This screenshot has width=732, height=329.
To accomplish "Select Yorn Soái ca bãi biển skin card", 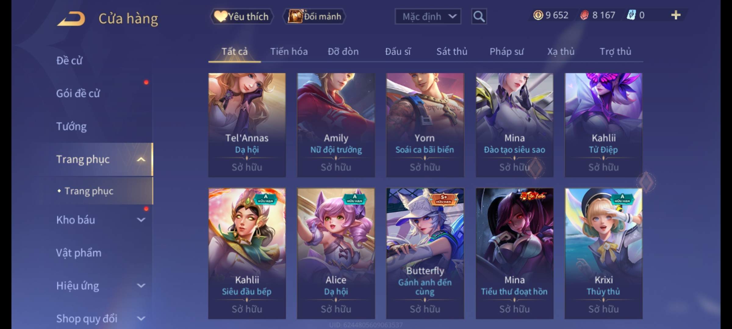I will tap(425, 125).
